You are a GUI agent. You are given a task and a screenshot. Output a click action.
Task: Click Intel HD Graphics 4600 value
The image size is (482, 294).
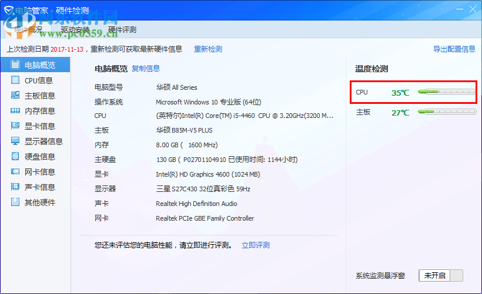pos(208,174)
